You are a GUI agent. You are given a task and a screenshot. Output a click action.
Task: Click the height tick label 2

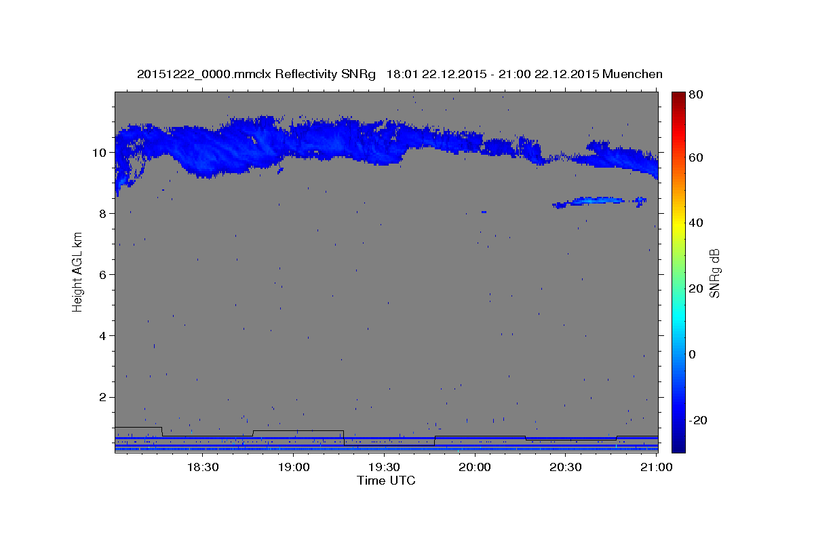103,397
